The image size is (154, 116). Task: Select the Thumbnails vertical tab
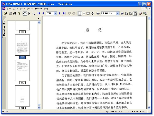[x=4, y=28]
